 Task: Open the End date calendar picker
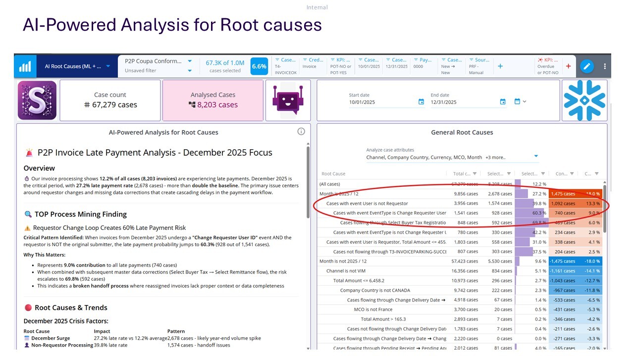tap(503, 102)
